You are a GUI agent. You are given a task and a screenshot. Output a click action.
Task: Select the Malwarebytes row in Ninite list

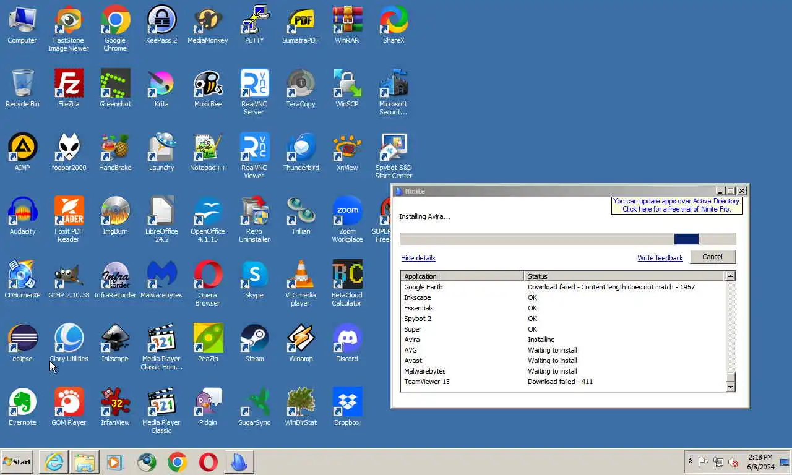click(562, 371)
